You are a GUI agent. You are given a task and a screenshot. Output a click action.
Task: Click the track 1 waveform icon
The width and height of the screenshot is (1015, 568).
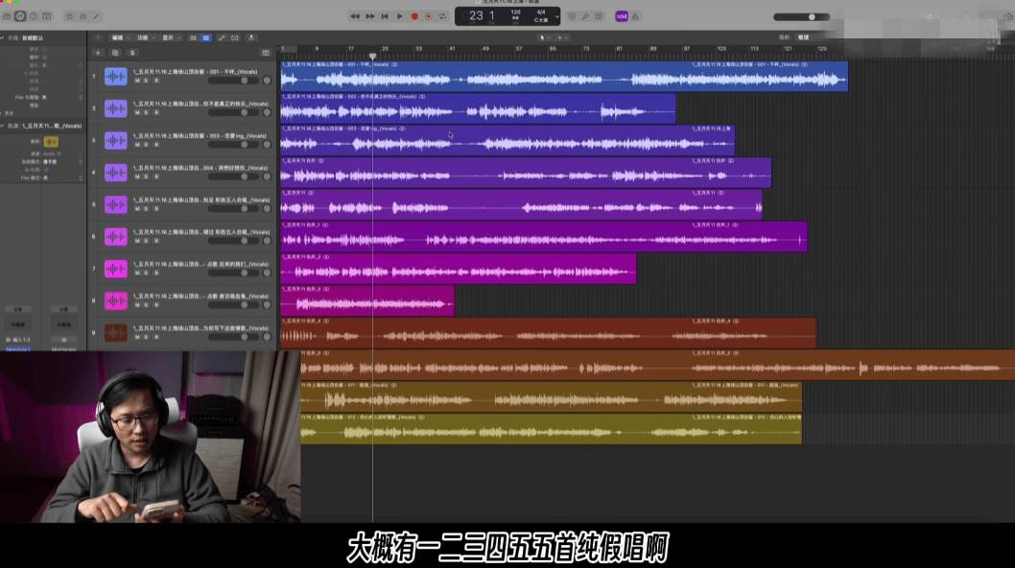point(116,77)
